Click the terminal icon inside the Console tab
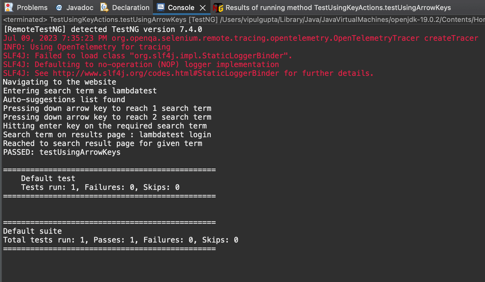 tap(161, 7)
